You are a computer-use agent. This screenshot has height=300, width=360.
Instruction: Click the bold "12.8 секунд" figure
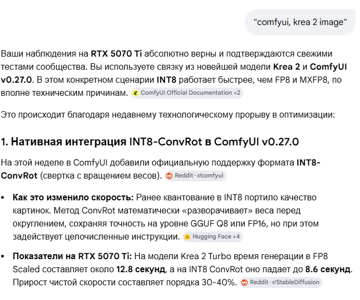(x=141, y=270)
